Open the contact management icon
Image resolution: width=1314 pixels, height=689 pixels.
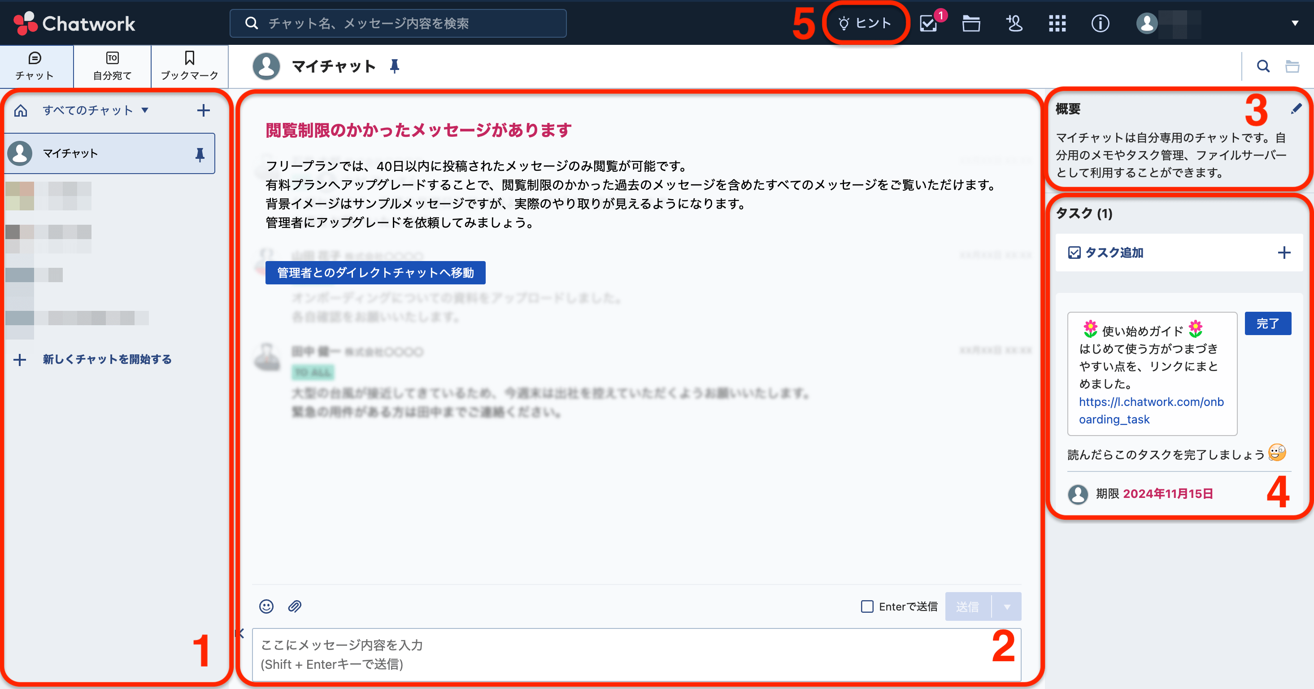(1014, 23)
